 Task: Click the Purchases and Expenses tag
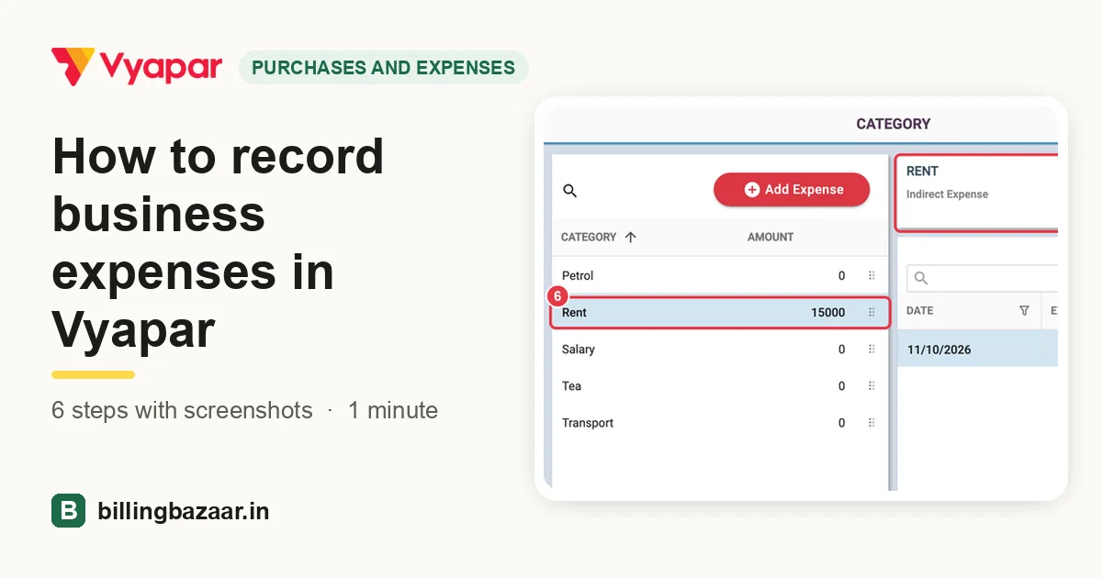point(384,67)
